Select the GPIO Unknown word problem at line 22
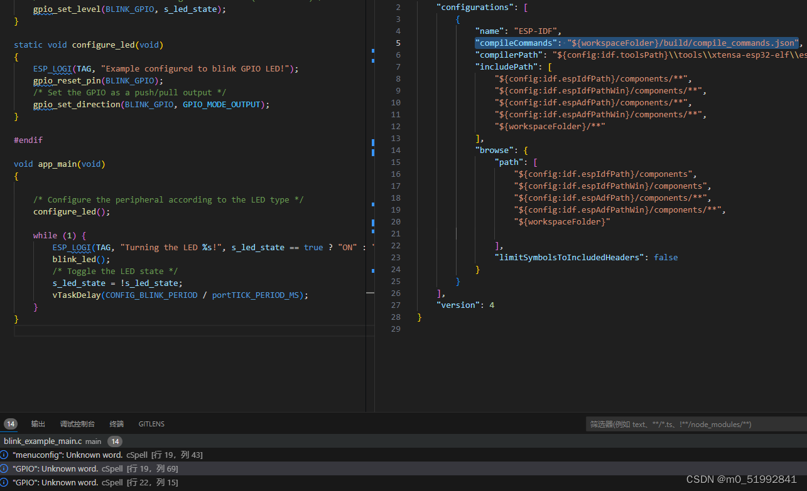 coord(94,482)
